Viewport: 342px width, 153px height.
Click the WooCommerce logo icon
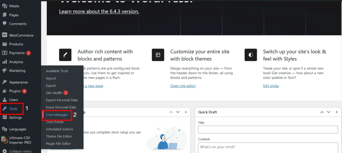pos(4,35)
